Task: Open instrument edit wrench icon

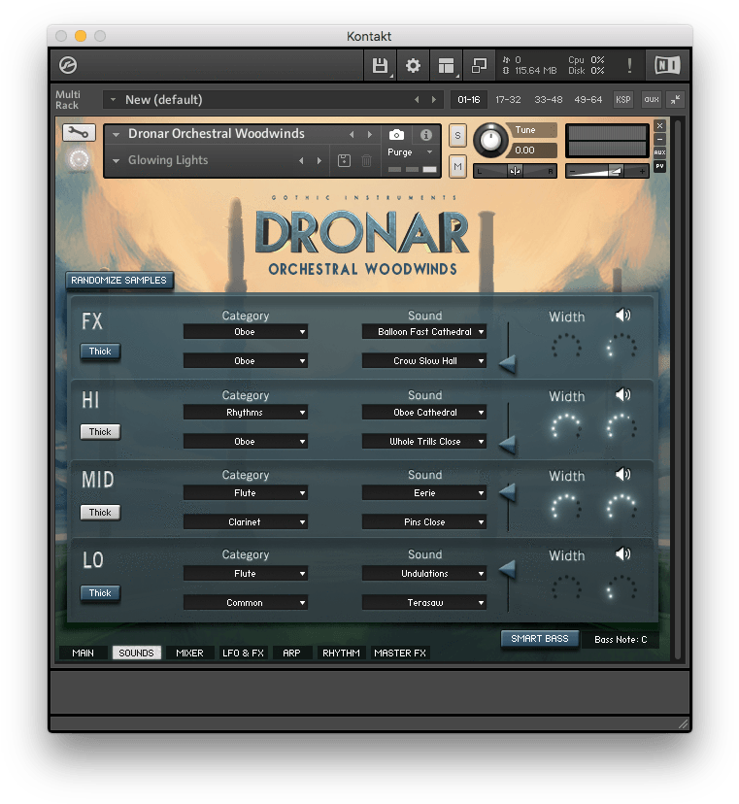Action: point(79,133)
